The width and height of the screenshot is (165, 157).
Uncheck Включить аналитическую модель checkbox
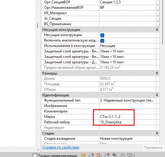coord(102,41)
